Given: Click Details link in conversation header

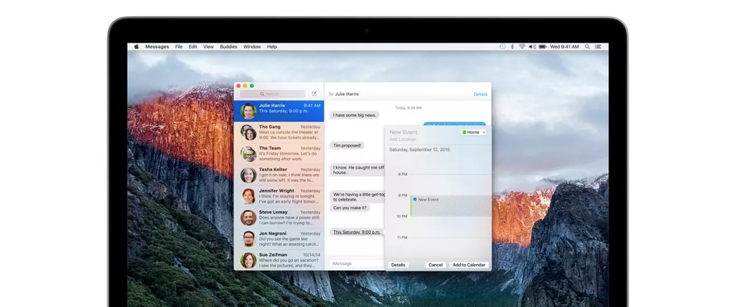Looking at the screenshot, I should [480, 94].
